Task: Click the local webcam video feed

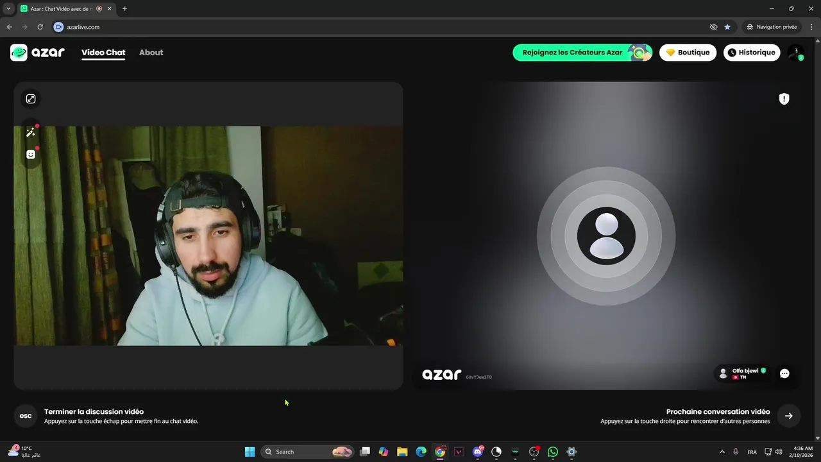Action: (208, 235)
